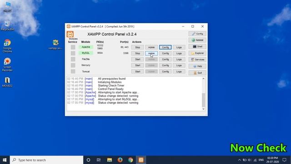View the FileZilla Logs menu
Image resolution: width=291 pixels, height=164 pixels.
tap(179, 59)
